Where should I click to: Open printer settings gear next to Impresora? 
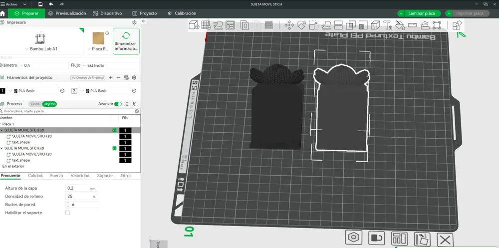134,22
